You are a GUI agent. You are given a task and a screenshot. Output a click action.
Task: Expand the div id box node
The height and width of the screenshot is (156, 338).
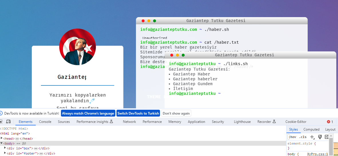[5, 148]
